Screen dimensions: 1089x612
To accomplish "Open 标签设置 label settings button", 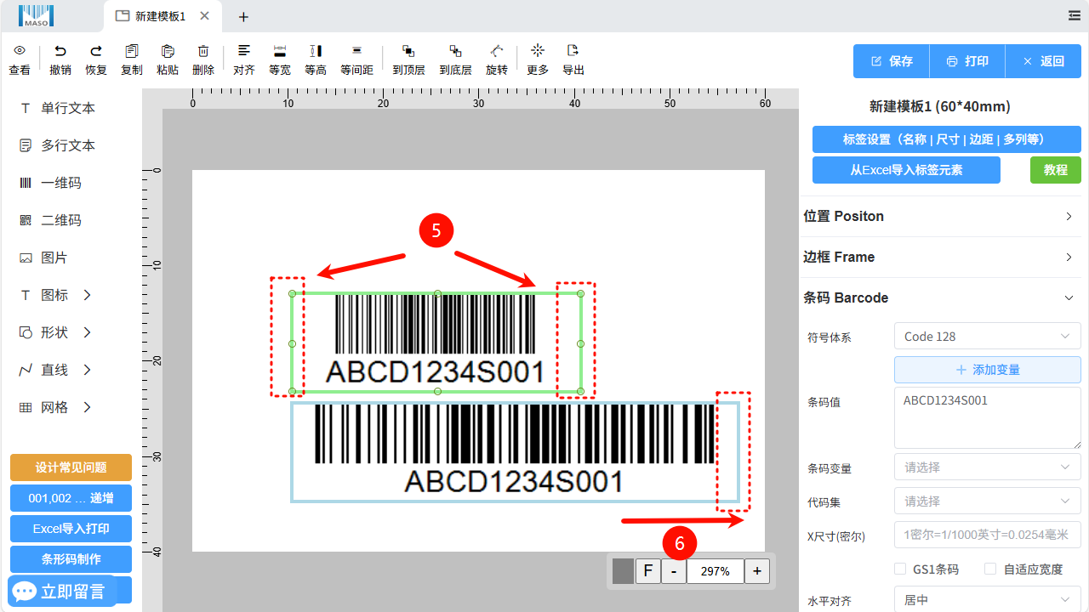I will (x=947, y=139).
